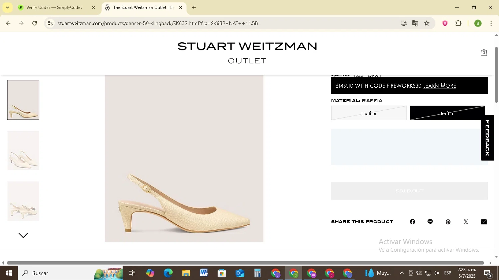Open Microsoft Store from taskbar
This screenshot has width=499, height=280.
pos(222,273)
